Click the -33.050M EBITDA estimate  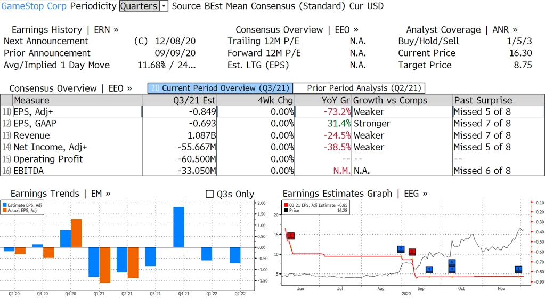pos(197,171)
